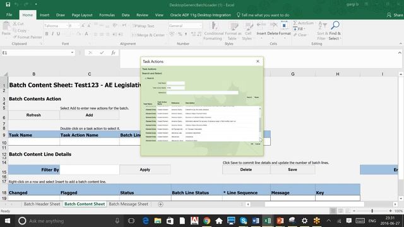Click the Share button
The image size is (404, 227).
click(395, 15)
